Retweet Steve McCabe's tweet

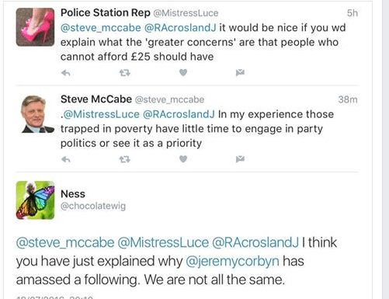point(125,159)
